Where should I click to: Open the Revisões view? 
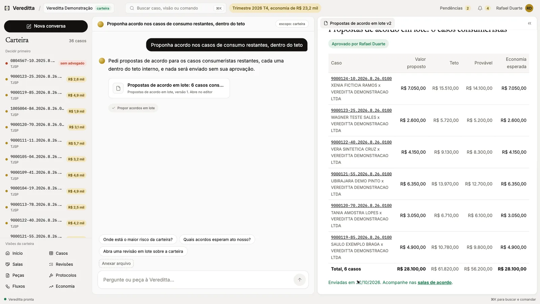point(61,264)
